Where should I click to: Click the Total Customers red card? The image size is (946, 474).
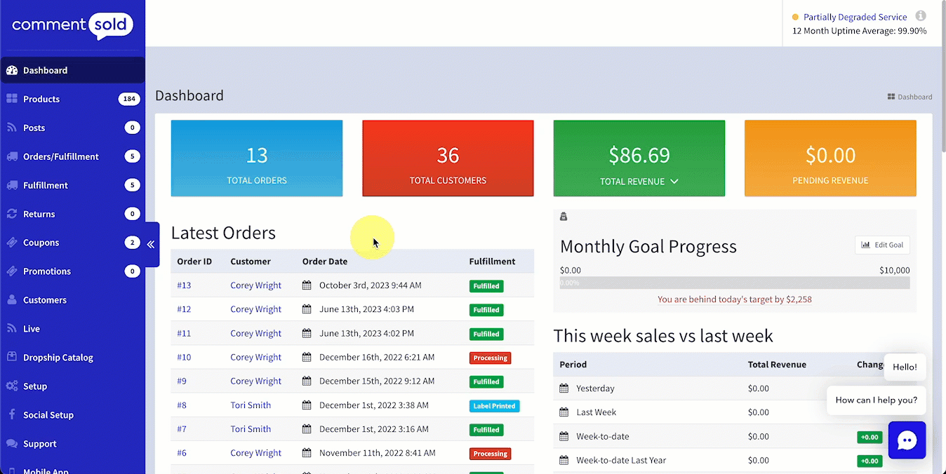448,158
